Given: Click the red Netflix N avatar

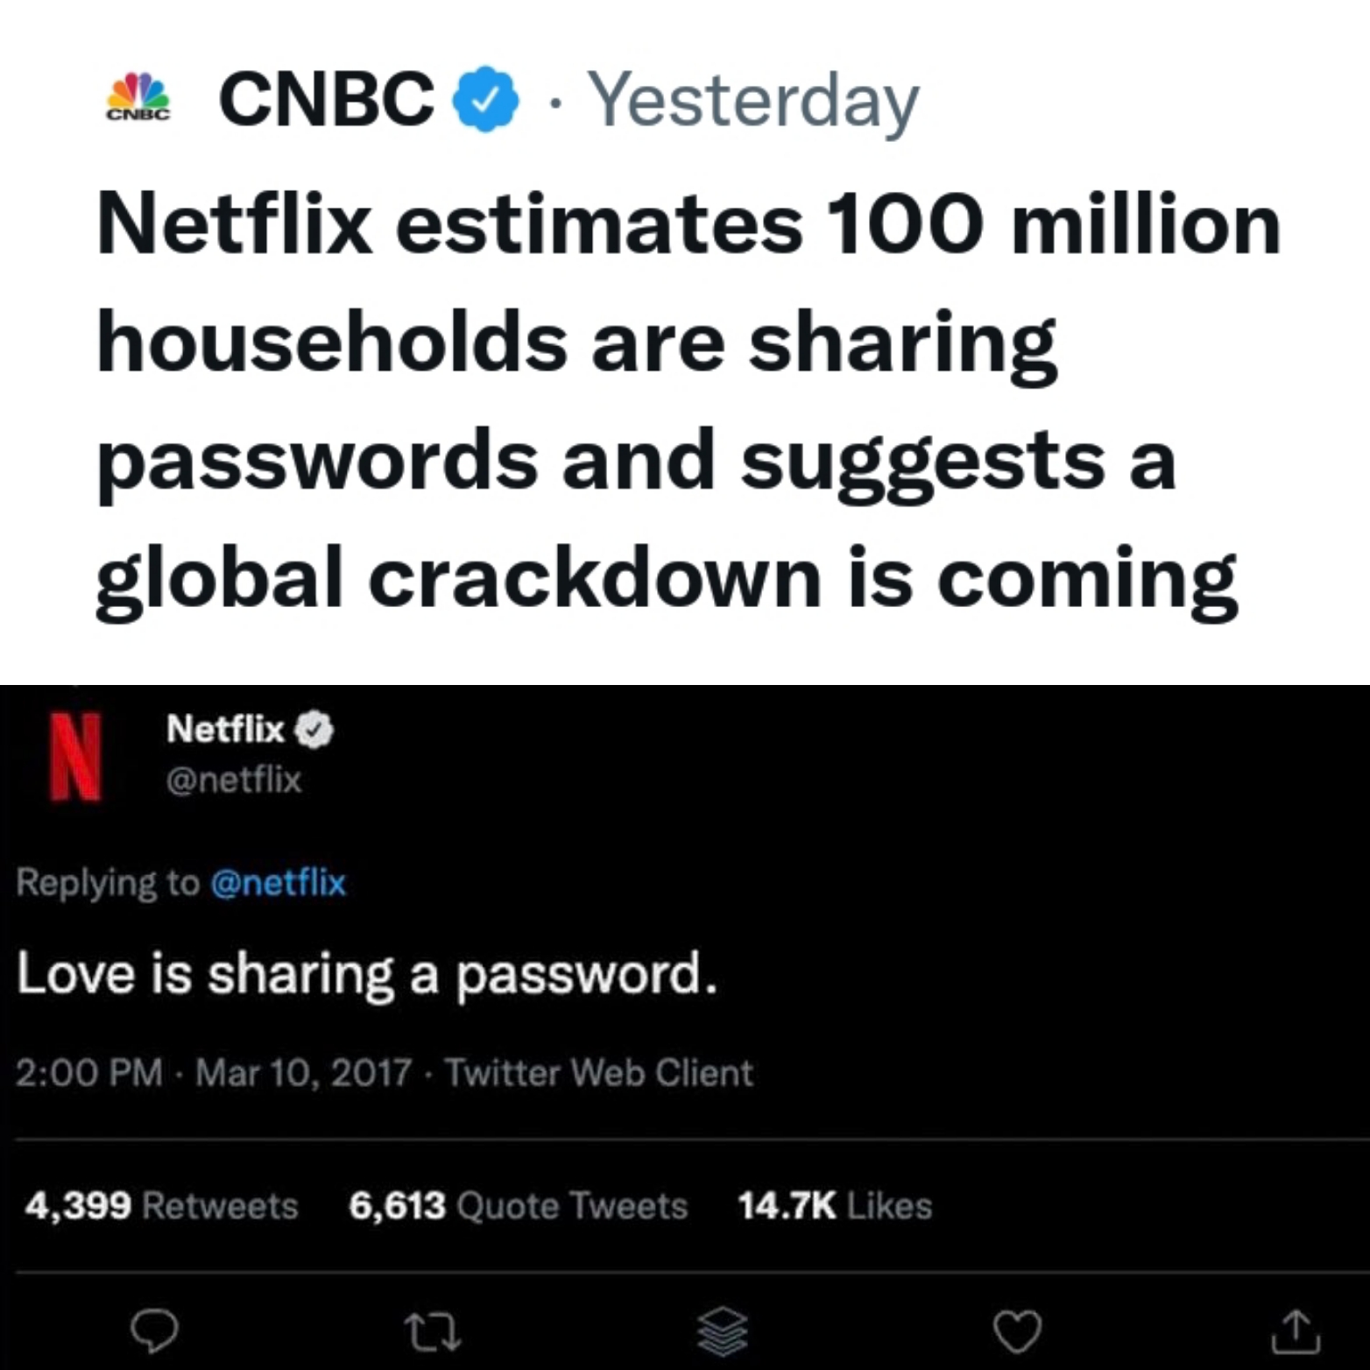Looking at the screenshot, I should click(75, 756).
